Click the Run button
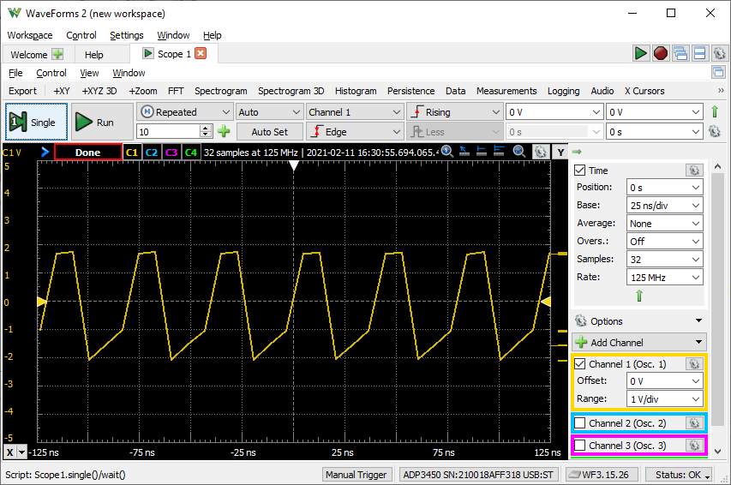The height and width of the screenshot is (485, 731). (102, 123)
